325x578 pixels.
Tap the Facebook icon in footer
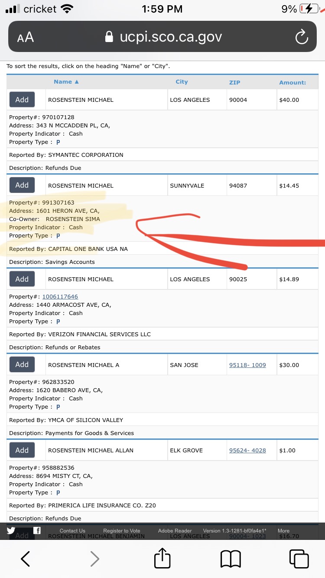tap(37, 530)
